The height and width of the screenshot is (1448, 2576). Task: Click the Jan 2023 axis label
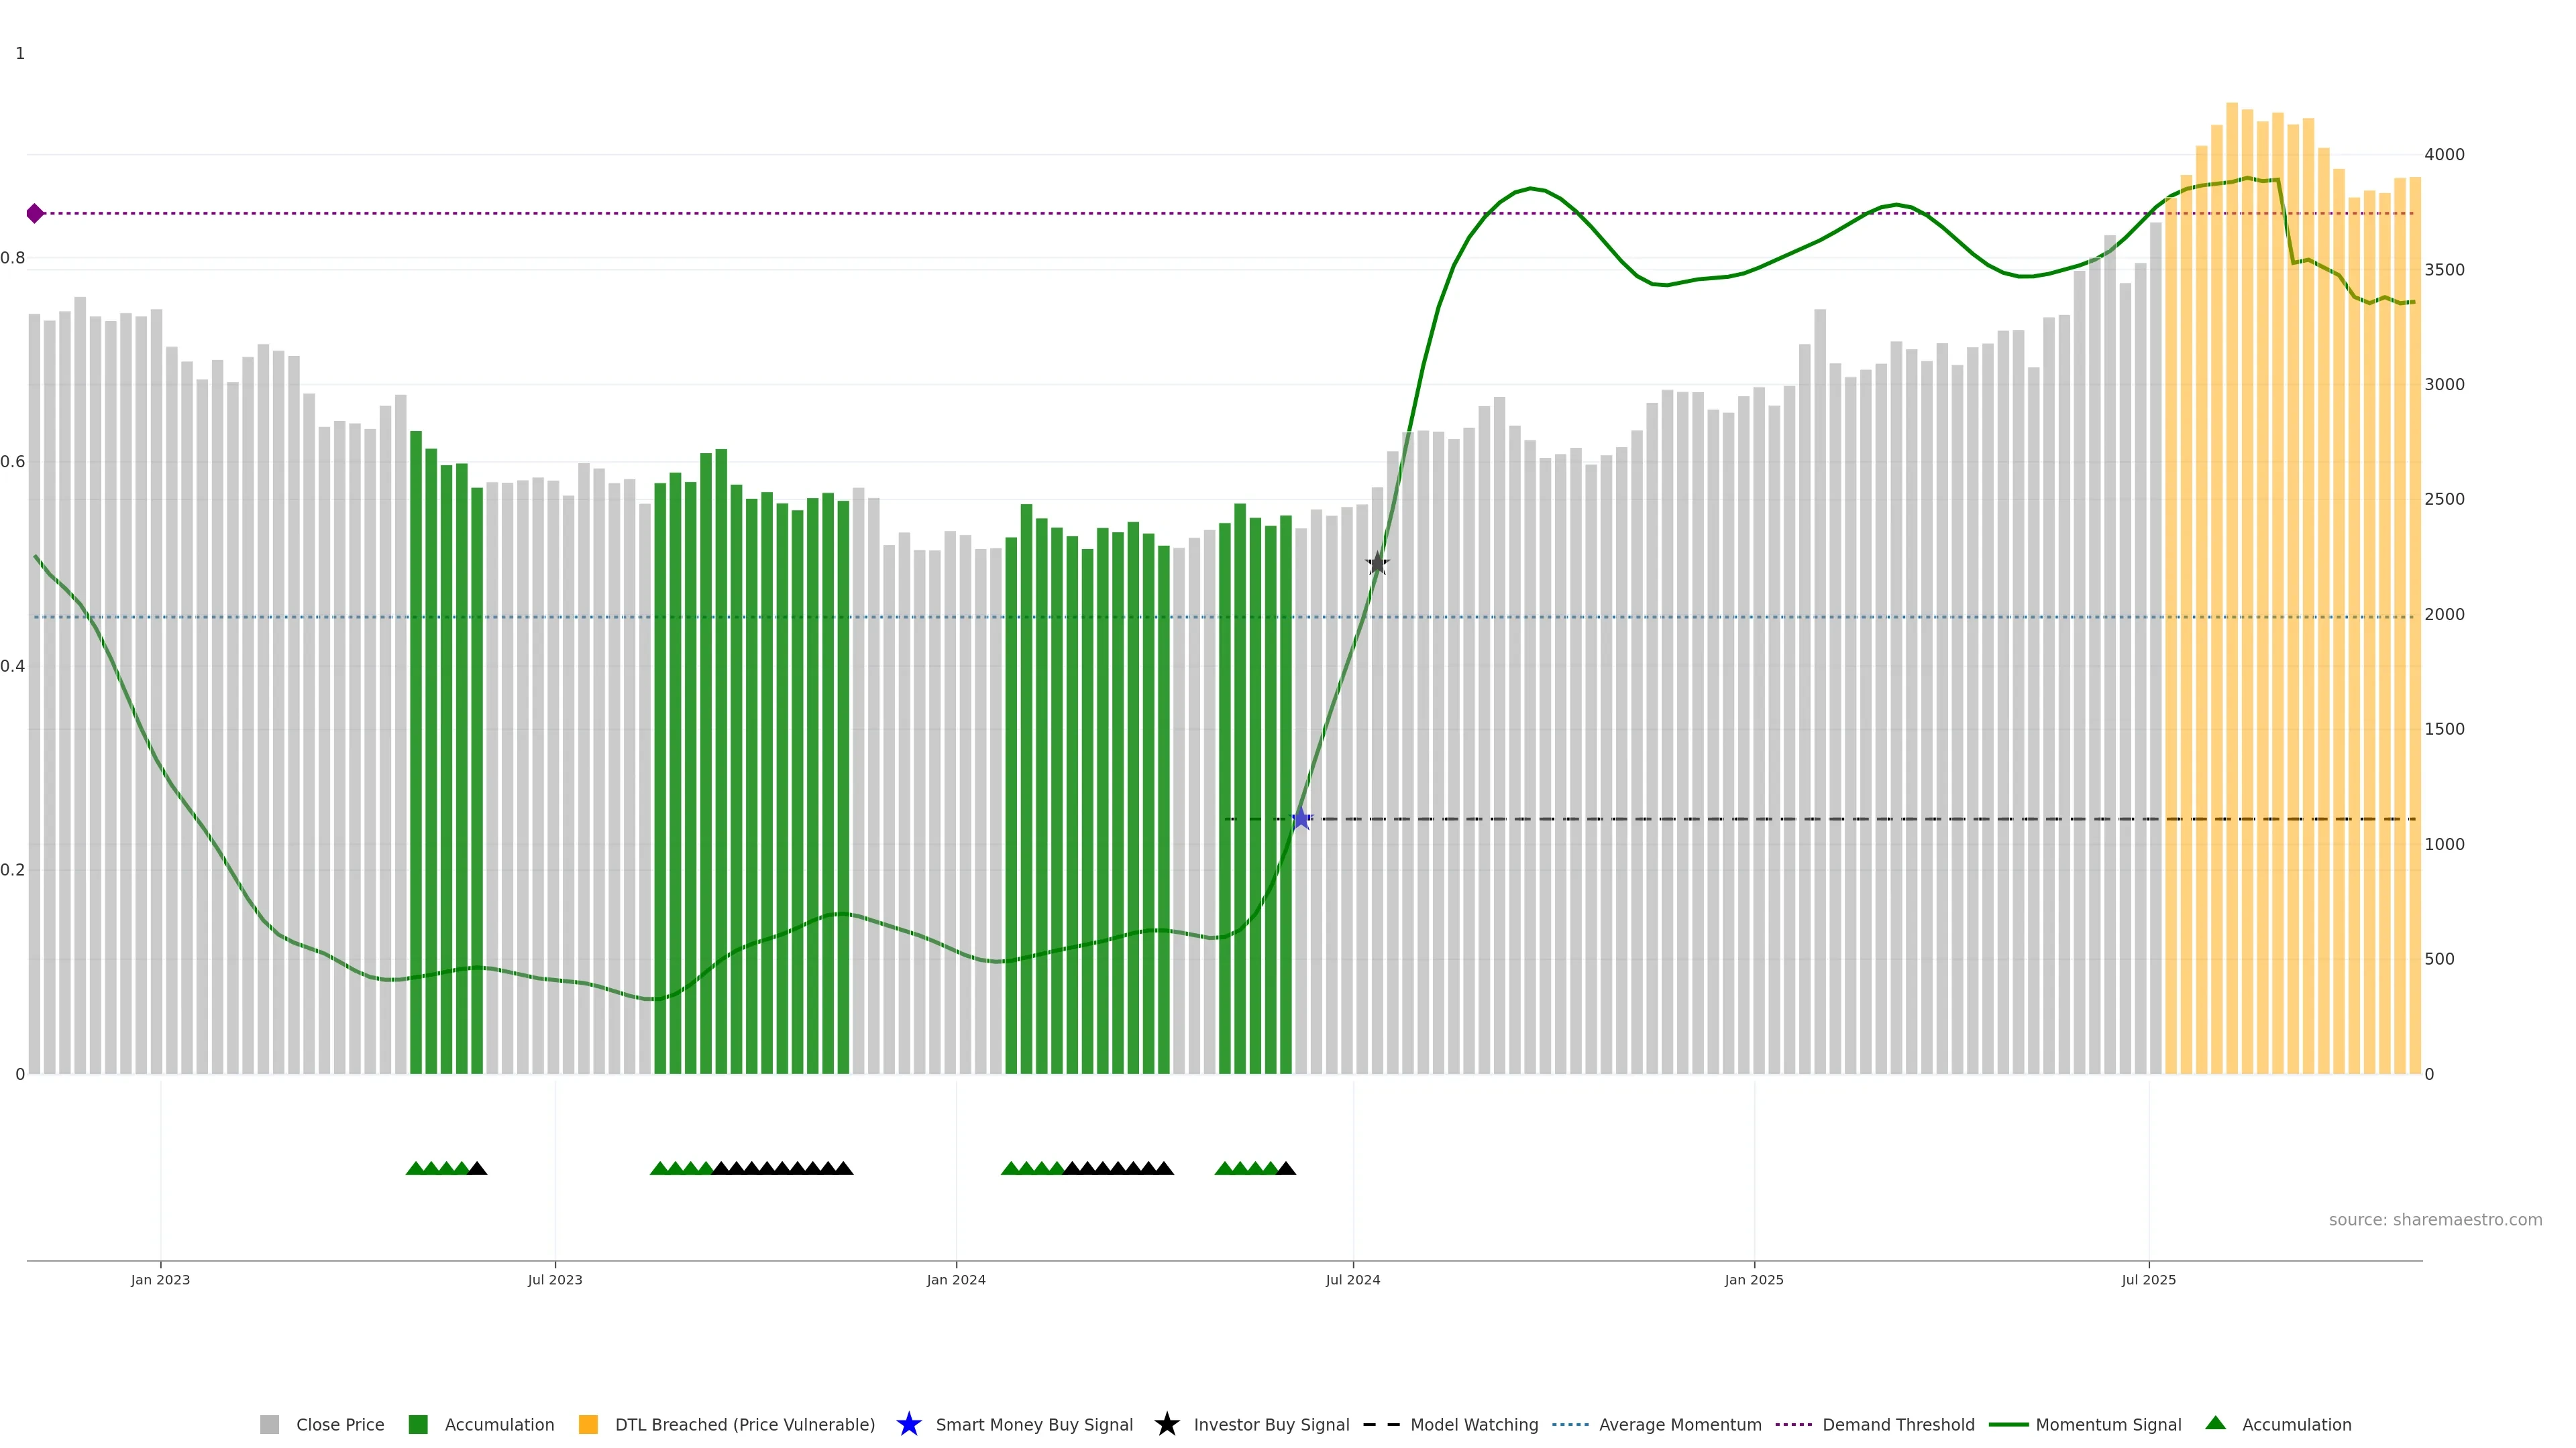tap(160, 1279)
